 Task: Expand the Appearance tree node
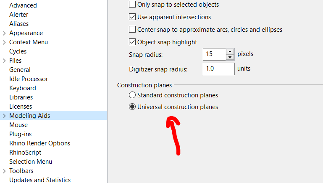(4, 33)
